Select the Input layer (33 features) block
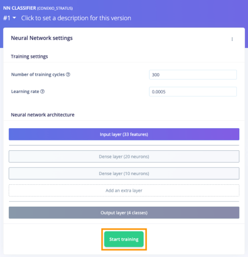 124,134
